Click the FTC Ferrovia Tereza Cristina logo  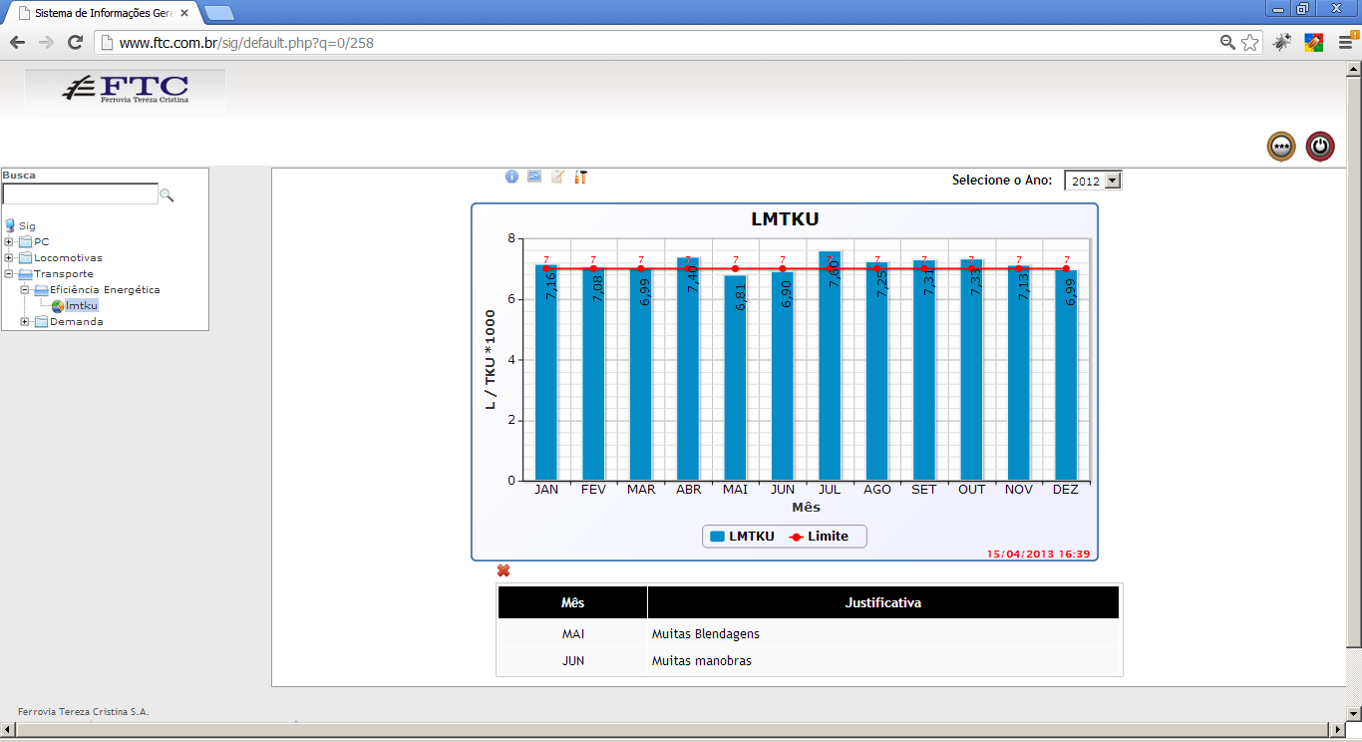pyautogui.click(x=126, y=90)
